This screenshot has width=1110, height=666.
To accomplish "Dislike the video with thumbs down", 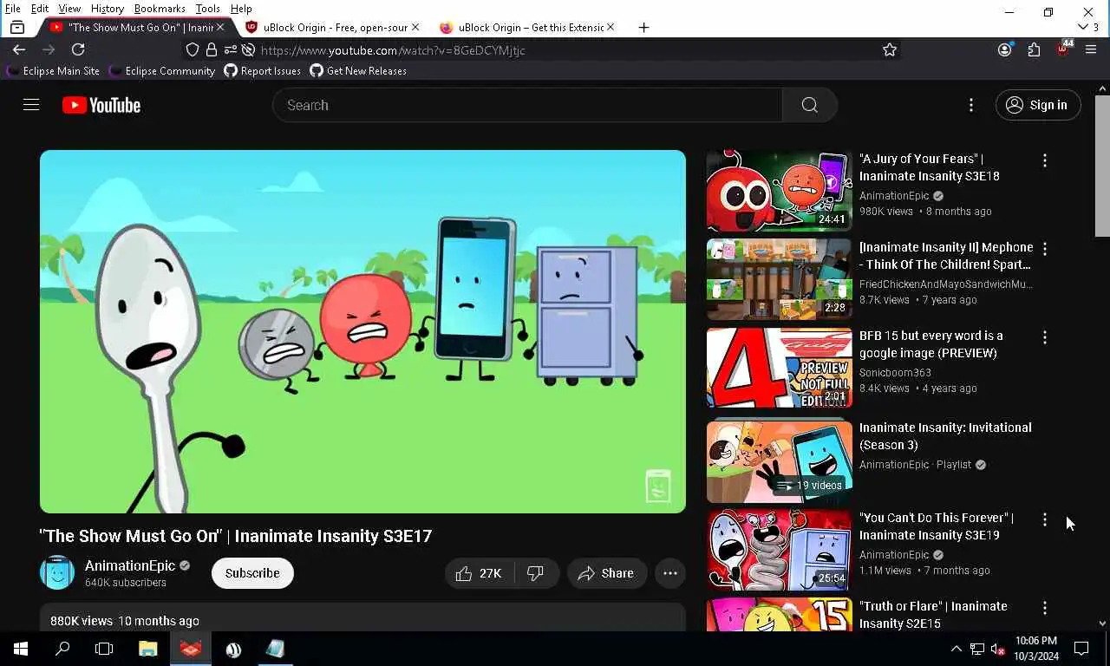I will 535,573.
